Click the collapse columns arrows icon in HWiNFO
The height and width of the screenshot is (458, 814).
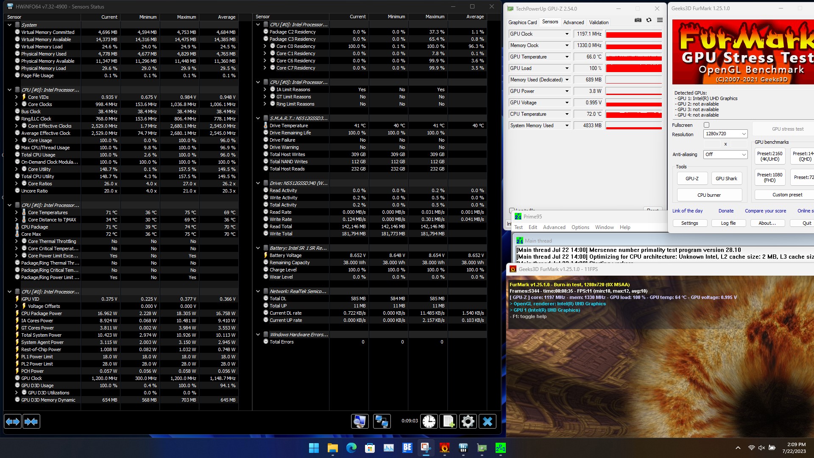[31, 422]
